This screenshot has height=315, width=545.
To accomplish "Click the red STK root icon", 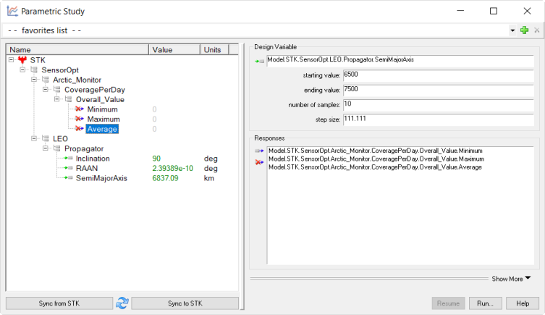I will (x=22, y=59).
